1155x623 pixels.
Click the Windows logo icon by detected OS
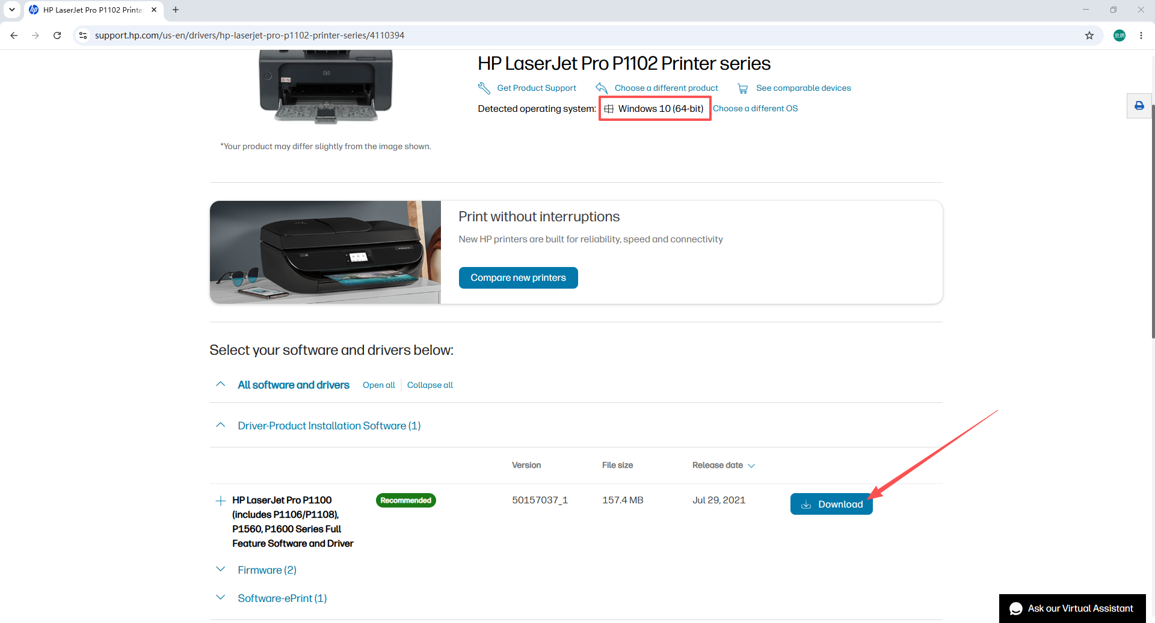coord(609,109)
